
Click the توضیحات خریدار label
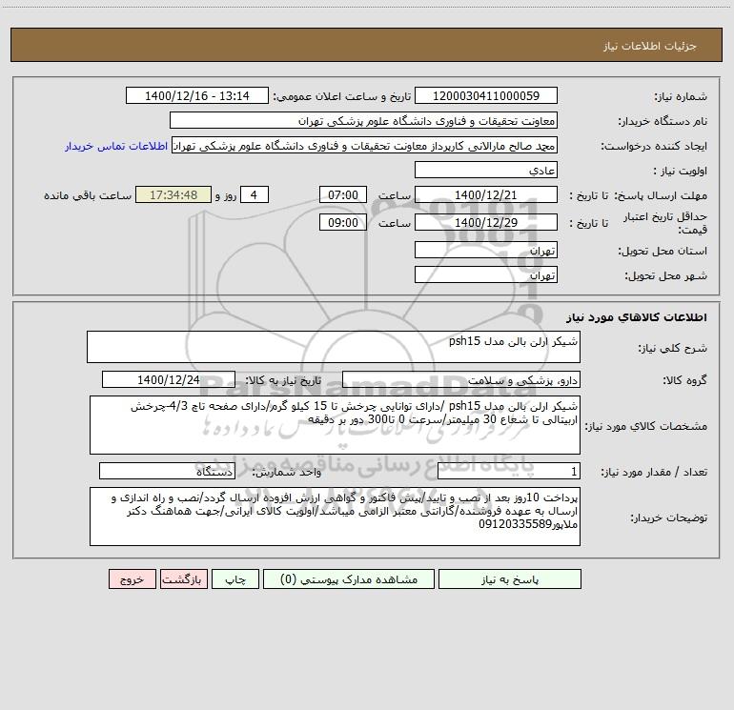click(668, 517)
